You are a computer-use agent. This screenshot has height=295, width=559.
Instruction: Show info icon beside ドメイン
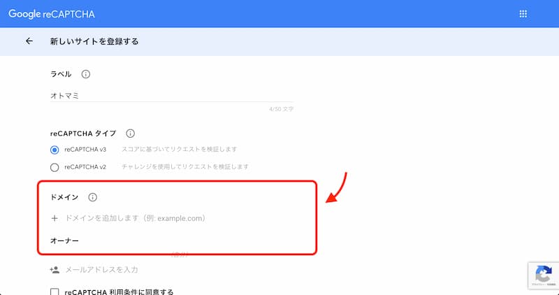pyautogui.click(x=92, y=197)
